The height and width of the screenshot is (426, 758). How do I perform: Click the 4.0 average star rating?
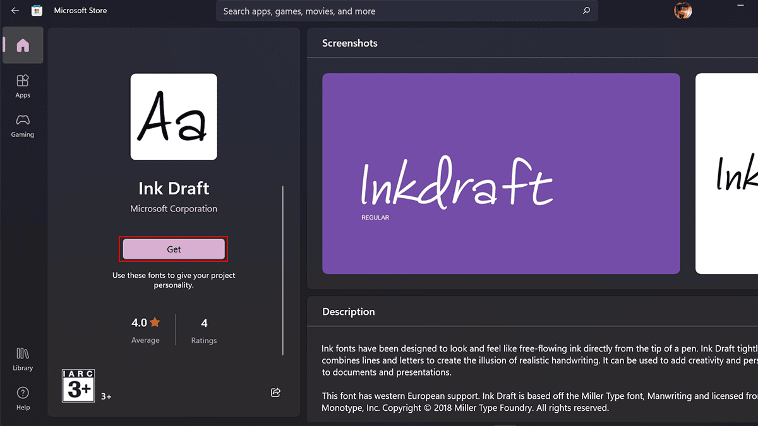pyautogui.click(x=145, y=323)
